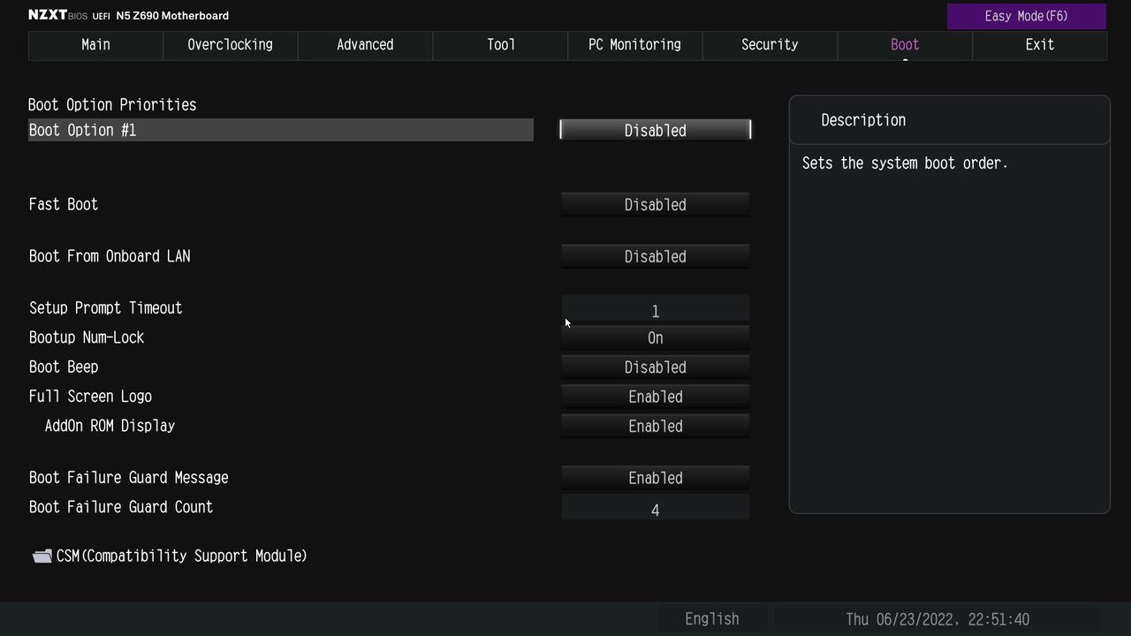The height and width of the screenshot is (636, 1131).
Task: Open the CSM folder icon
Action: pos(42,556)
